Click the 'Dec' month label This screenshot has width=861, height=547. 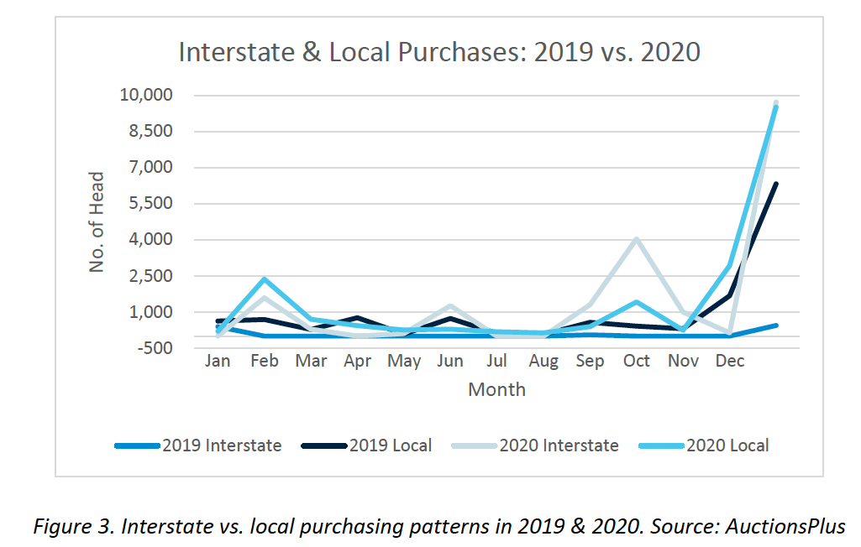[730, 361]
